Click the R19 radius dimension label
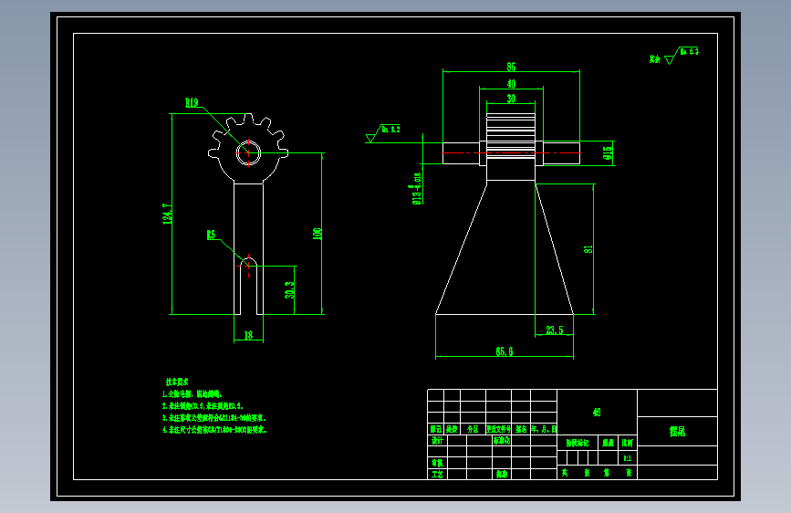Image resolution: width=791 pixels, height=513 pixels. [x=192, y=103]
